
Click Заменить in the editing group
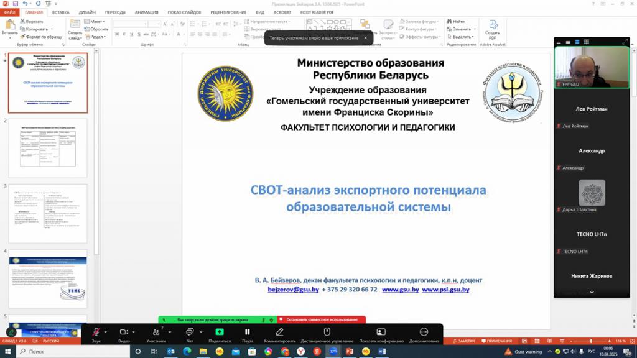(461, 29)
